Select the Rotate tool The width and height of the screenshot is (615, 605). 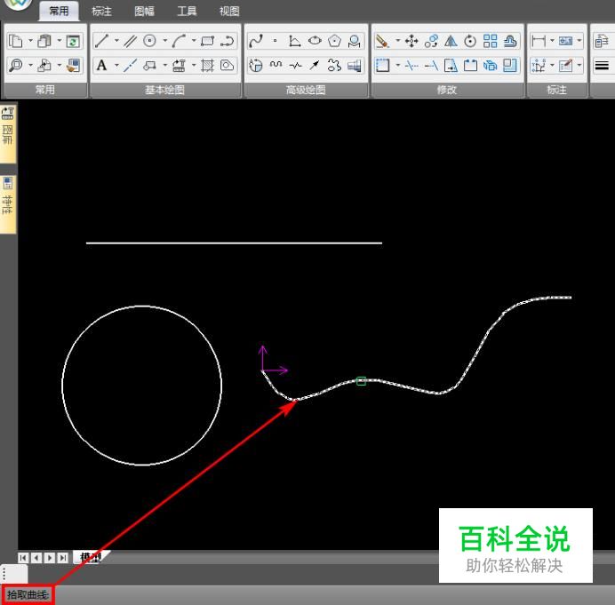click(470, 41)
